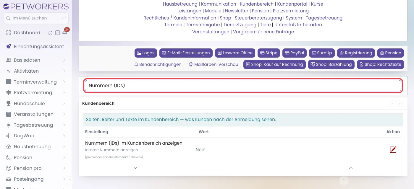Image resolution: width=414 pixels, height=189 pixels.
Task: Expand the Veranstaltungen menu chevron
Action: (64, 114)
